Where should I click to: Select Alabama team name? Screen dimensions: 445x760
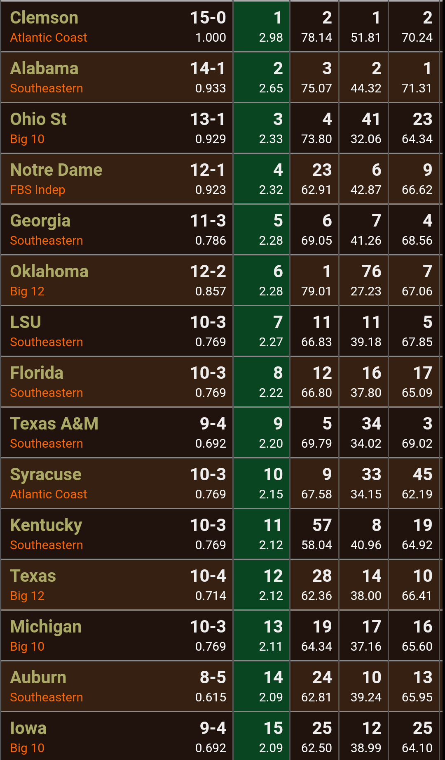click(x=44, y=68)
